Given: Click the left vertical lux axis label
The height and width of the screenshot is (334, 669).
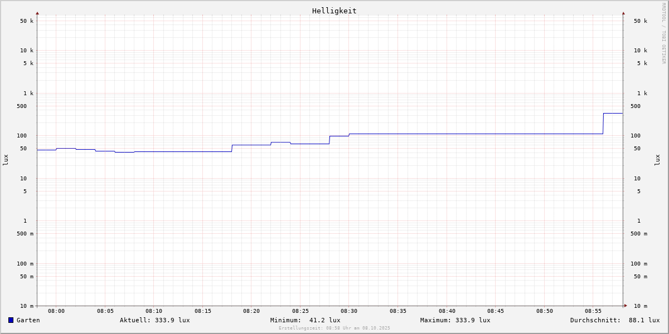Looking at the screenshot, I should point(6,160).
